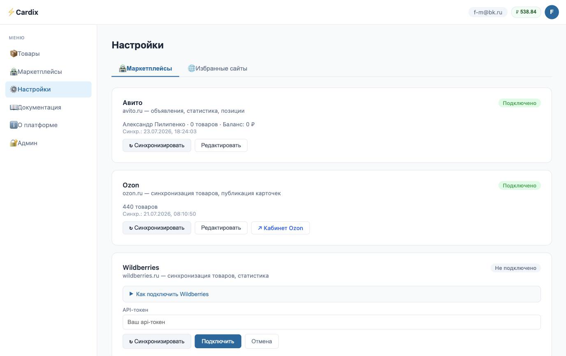This screenshot has width=566, height=356.
Task: Click the box icon beside Товары
Action: [13, 54]
